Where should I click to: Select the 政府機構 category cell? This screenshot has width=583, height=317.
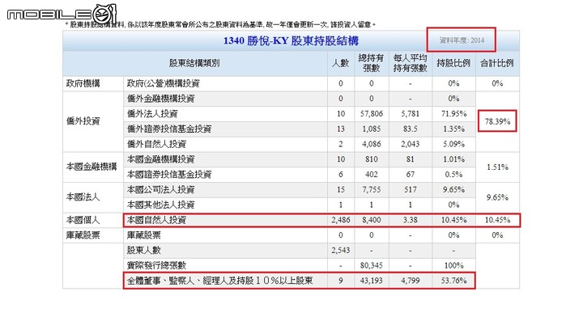(x=83, y=83)
